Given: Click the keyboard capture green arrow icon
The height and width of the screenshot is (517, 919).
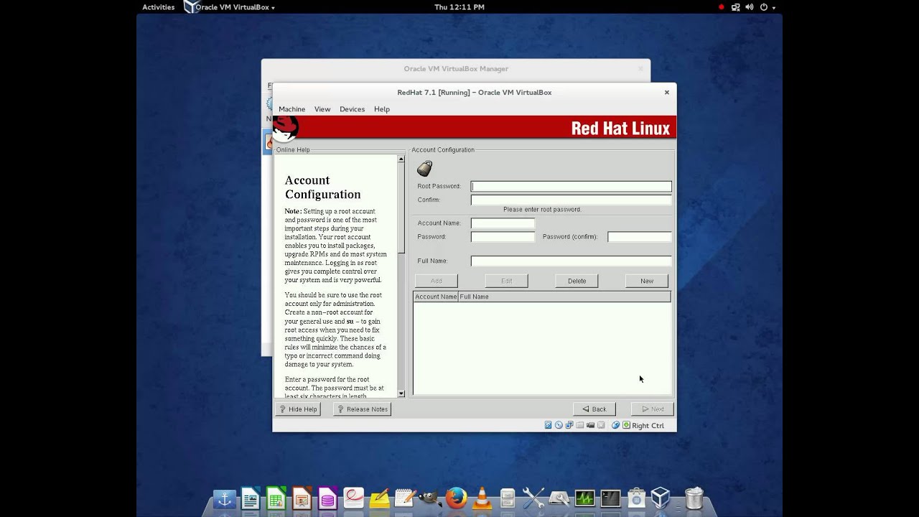Looking at the screenshot, I should (x=626, y=425).
